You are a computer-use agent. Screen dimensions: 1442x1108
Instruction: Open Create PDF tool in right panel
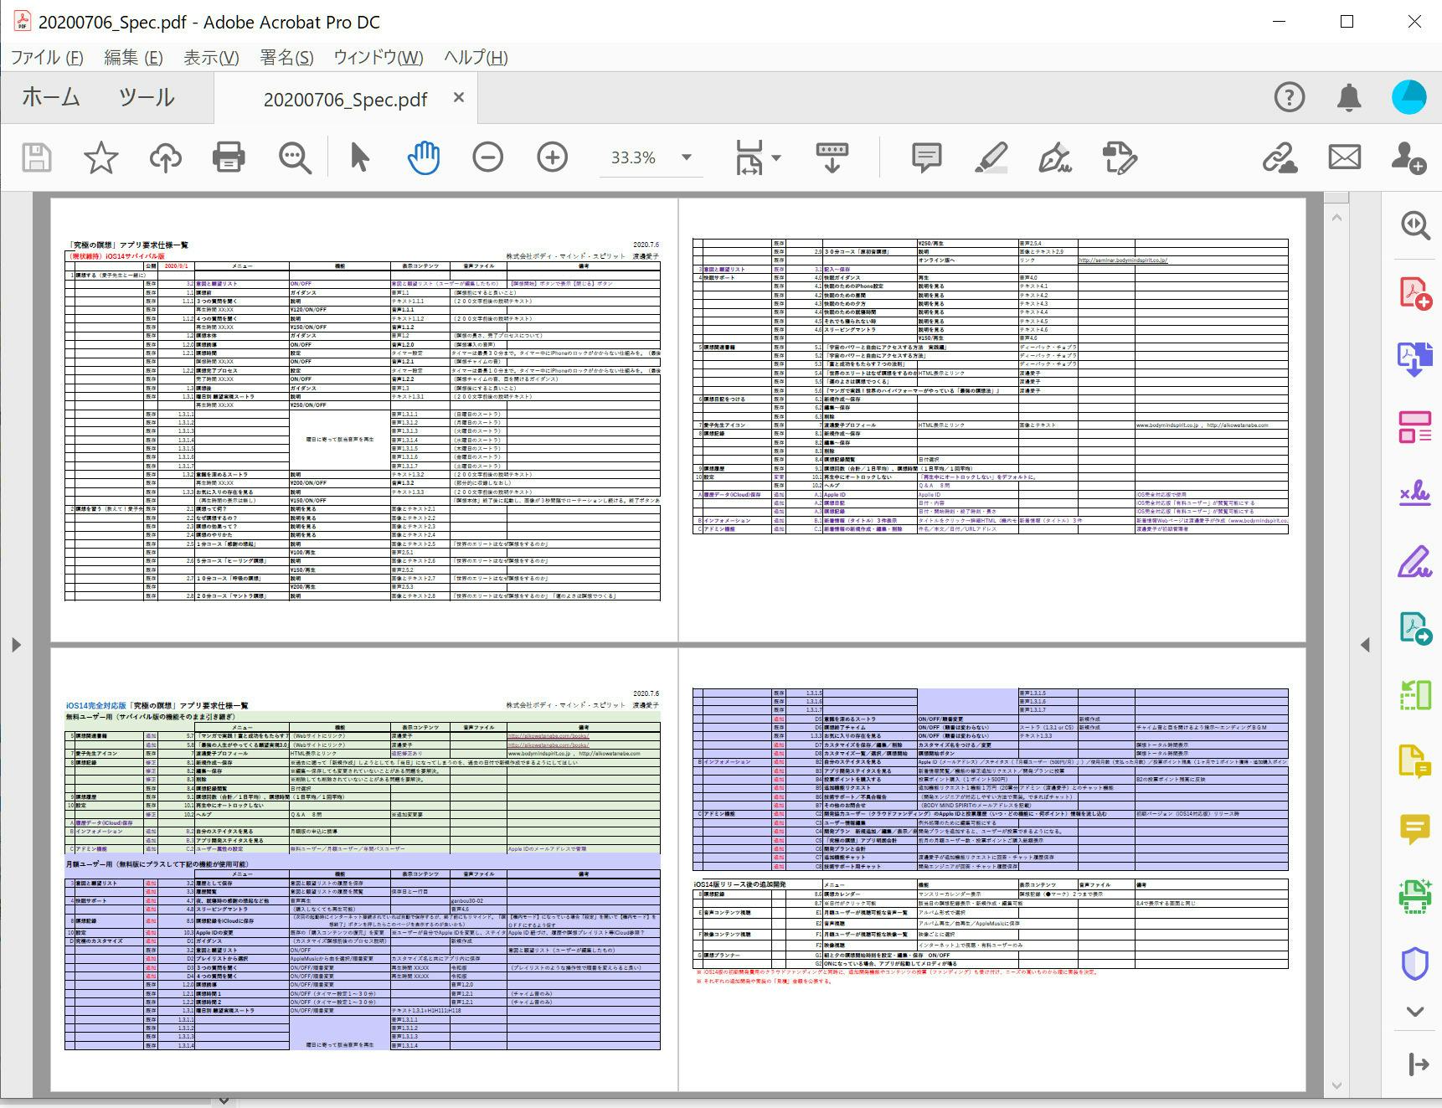[1414, 293]
